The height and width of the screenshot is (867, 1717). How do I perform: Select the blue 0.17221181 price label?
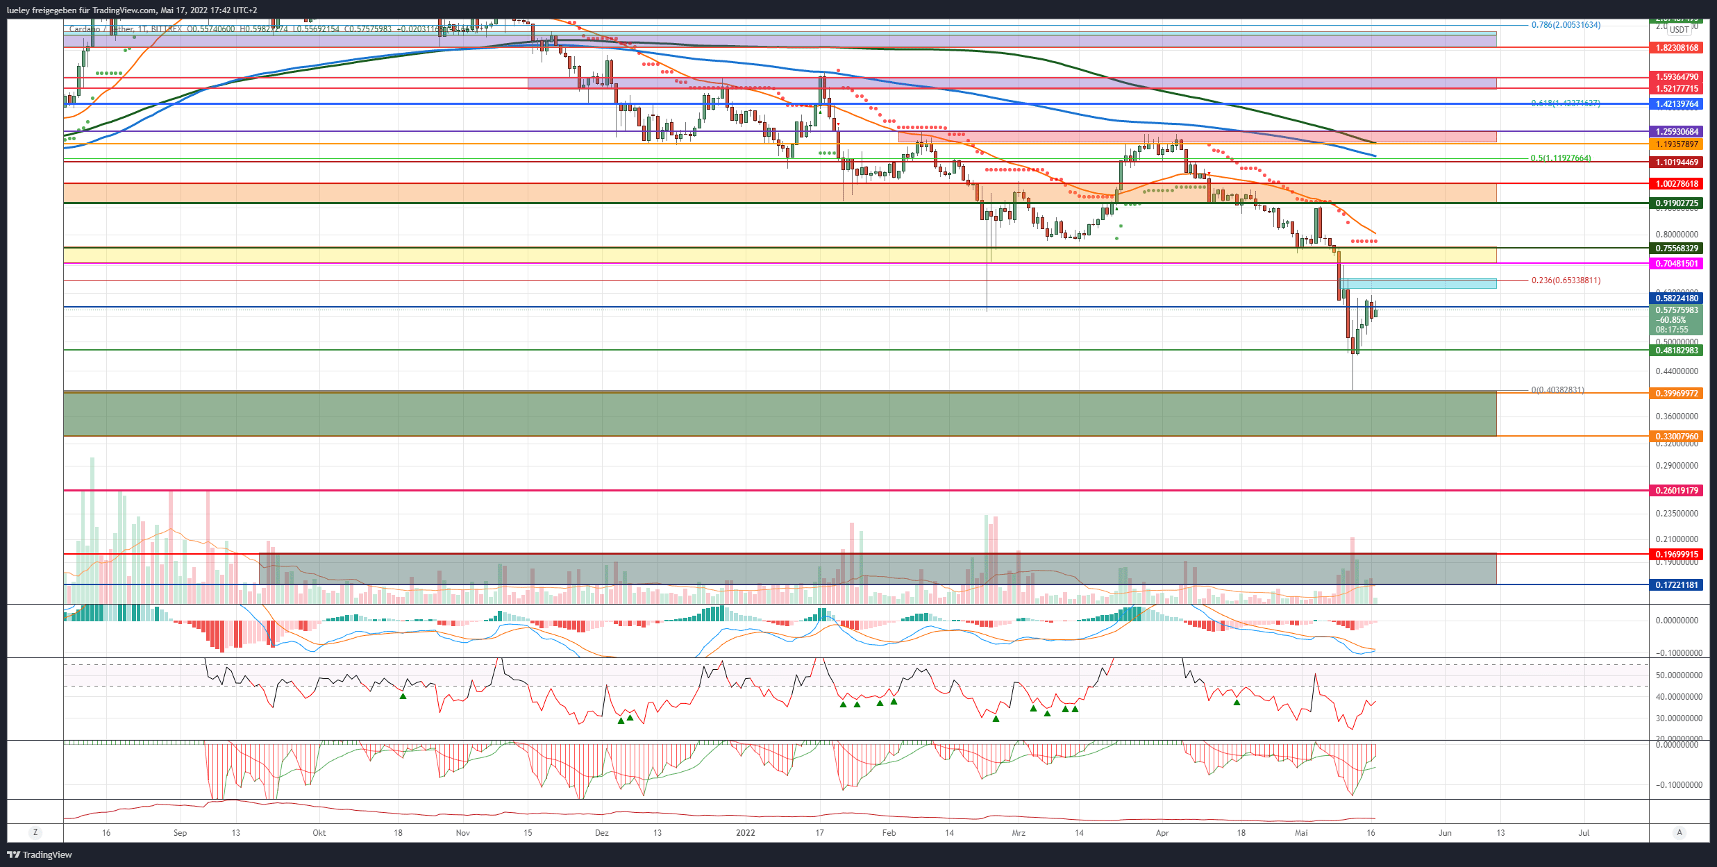click(1675, 585)
